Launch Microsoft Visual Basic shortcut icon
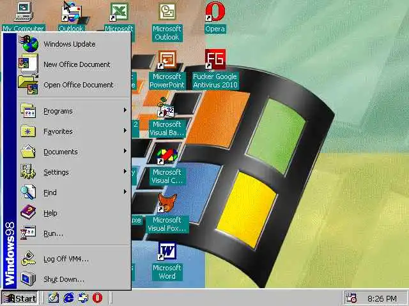 click(x=167, y=108)
